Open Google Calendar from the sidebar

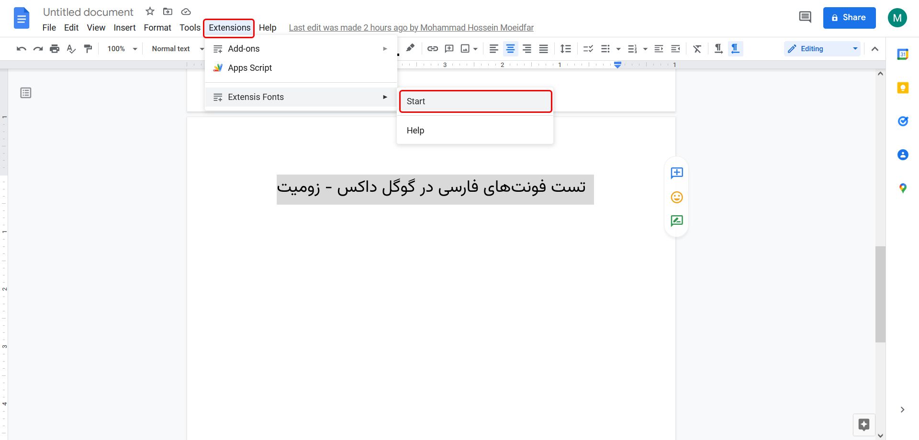[903, 54]
